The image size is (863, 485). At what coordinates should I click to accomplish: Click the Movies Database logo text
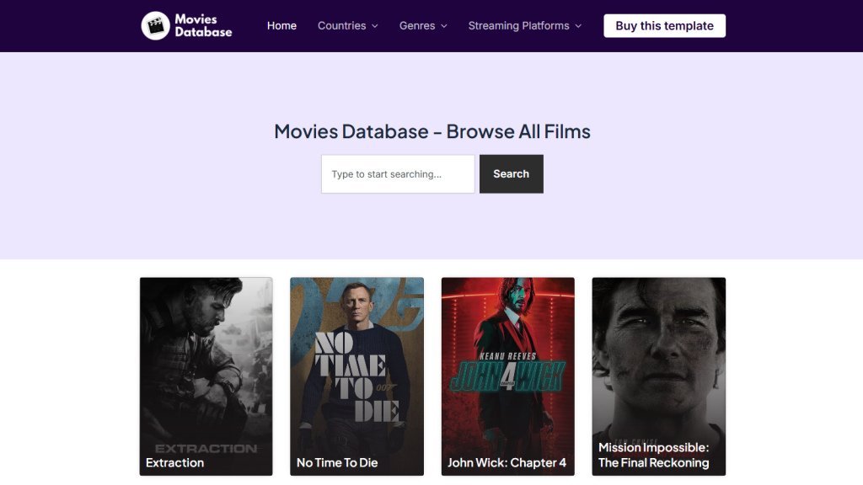pos(203,26)
